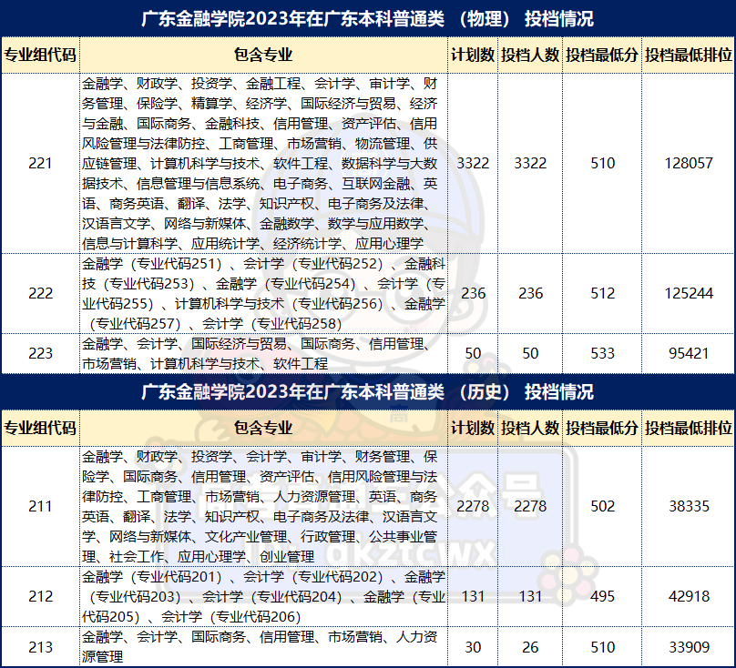Screen dimensions: 736x668
Task: Click the majors list for group 221
Action: [x=263, y=163]
